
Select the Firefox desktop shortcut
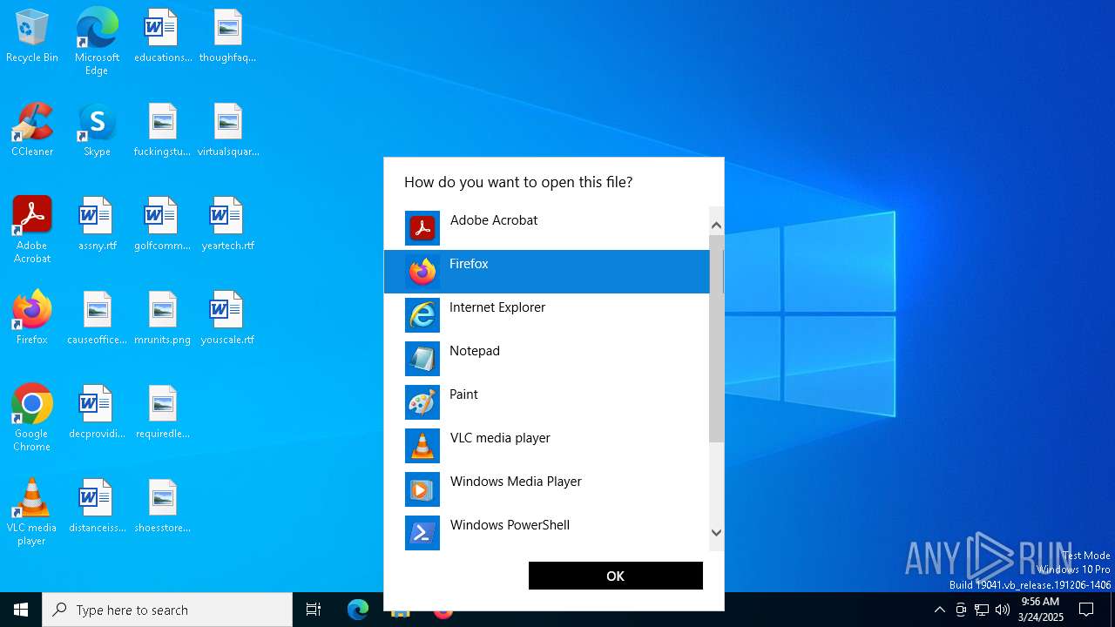click(x=32, y=319)
